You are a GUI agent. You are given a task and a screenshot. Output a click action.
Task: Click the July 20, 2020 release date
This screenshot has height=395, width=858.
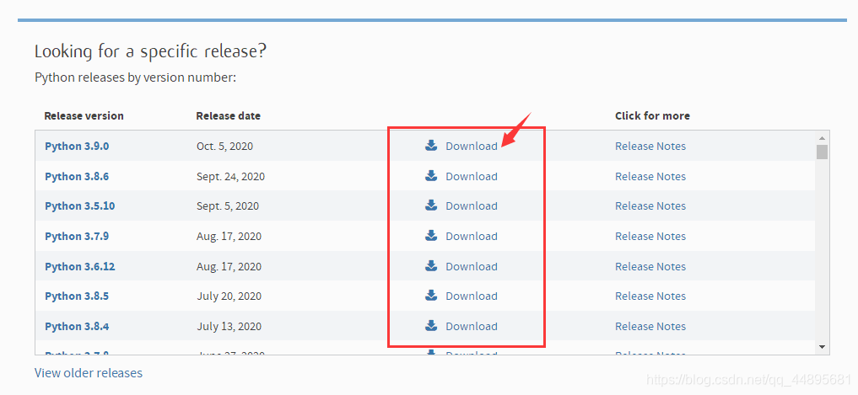229,296
